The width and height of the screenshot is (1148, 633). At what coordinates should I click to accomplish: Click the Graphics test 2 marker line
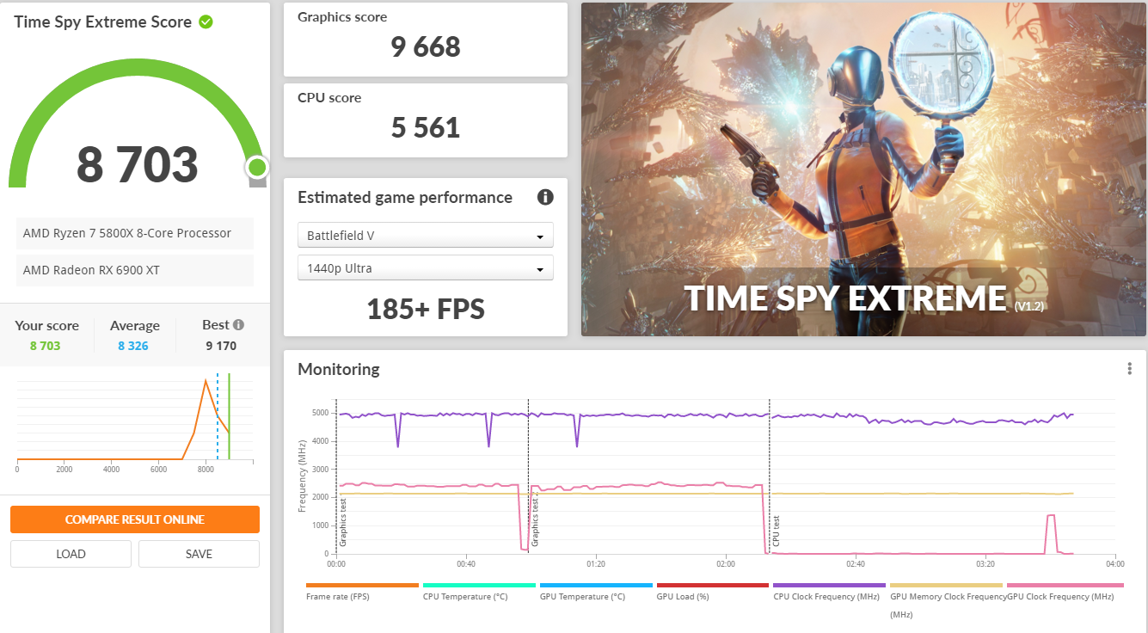pyautogui.click(x=528, y=476)
